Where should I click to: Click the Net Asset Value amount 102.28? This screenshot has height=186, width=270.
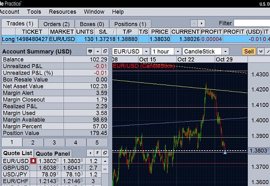[98, 86]
